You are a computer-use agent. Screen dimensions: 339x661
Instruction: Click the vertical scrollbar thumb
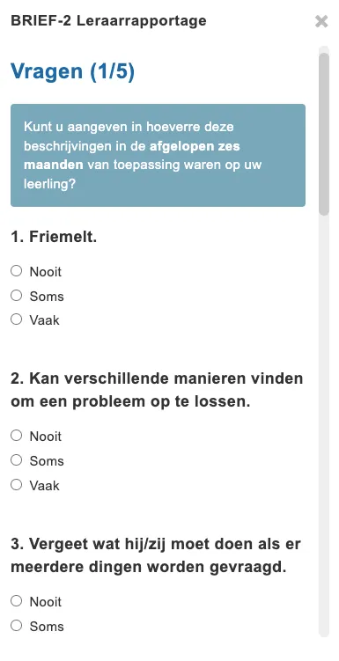pos(324,134)
